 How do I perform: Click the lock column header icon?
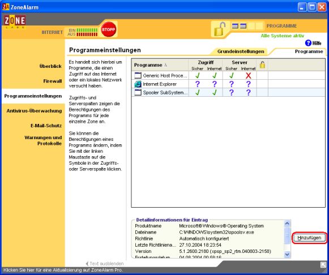[x=262, y=65]
